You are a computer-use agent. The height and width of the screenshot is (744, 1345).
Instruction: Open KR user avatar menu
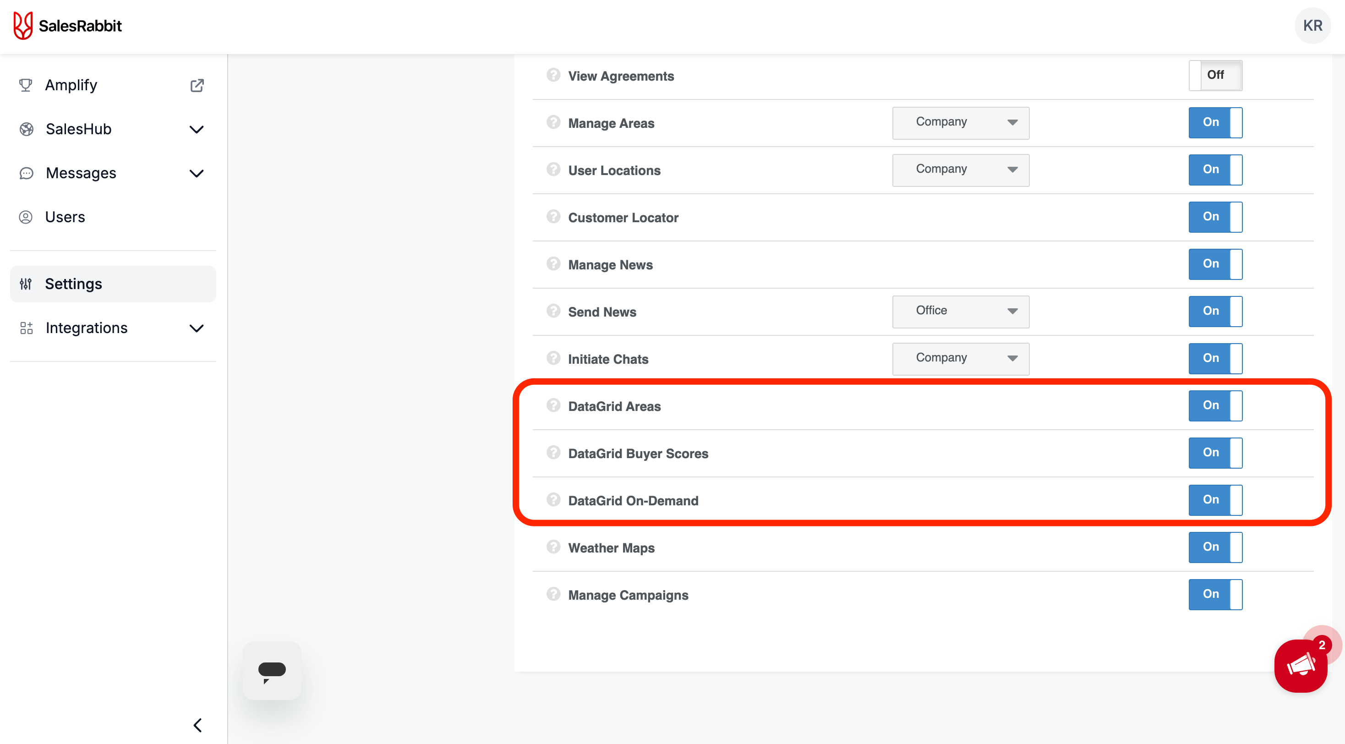pyautogui.click(x=1312, y=26)
